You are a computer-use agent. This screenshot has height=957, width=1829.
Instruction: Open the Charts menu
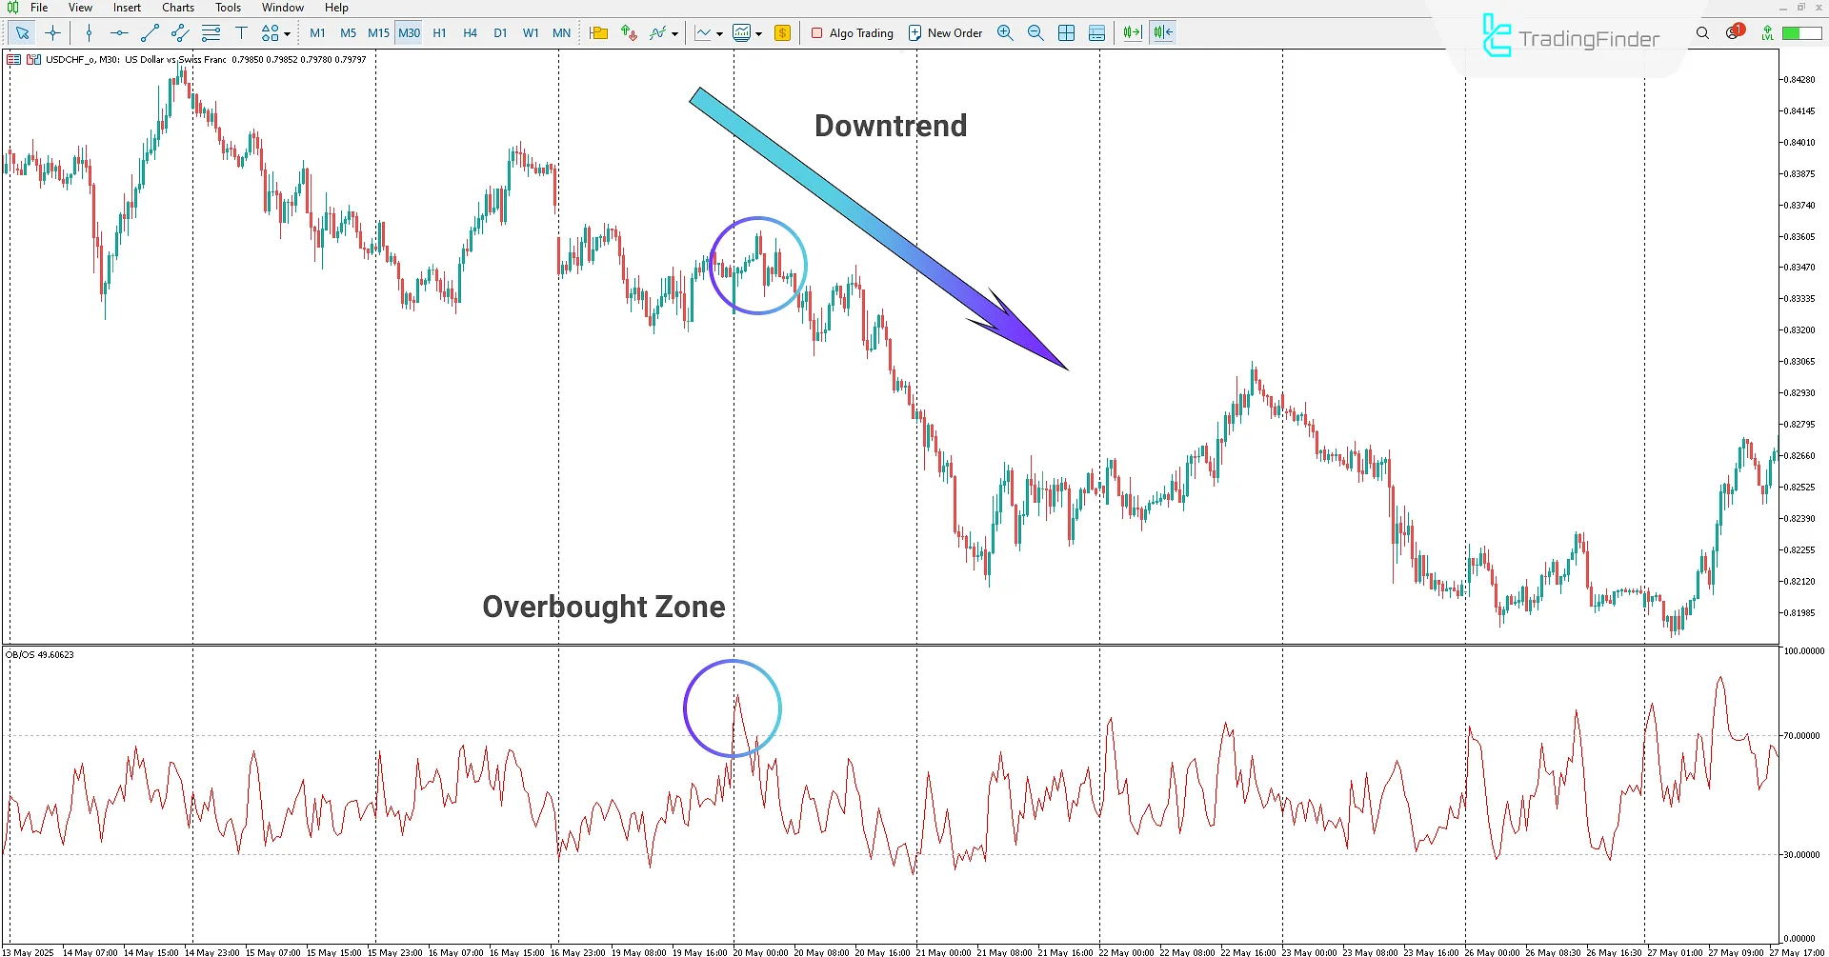(x=177, y=8)
